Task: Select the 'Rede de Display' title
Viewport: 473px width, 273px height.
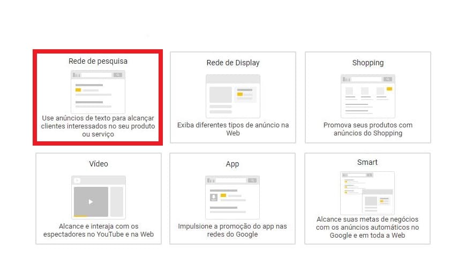Action: click(233, 63)
